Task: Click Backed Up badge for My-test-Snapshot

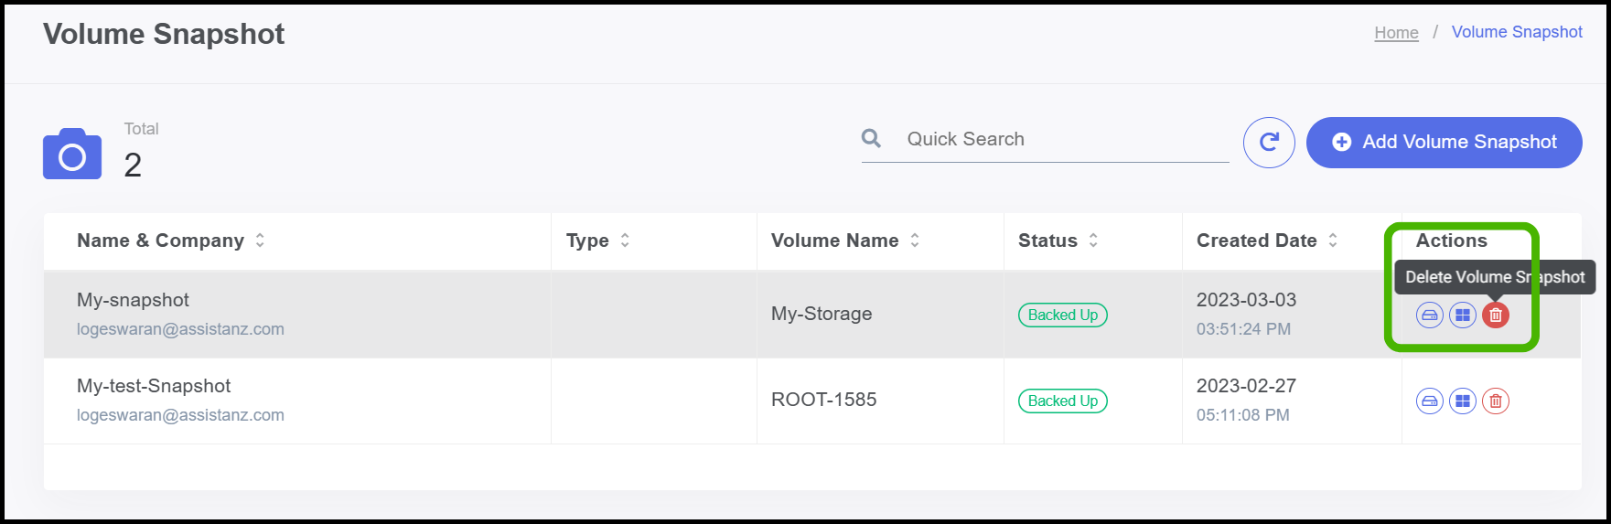Action: click(1063, 401)
